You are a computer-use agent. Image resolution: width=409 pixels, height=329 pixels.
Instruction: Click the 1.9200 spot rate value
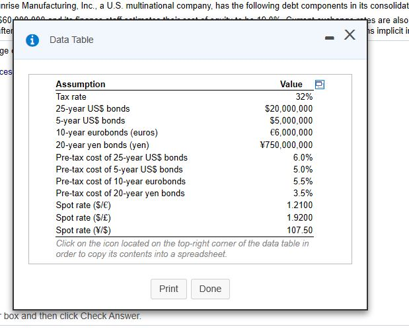(300, 218)
